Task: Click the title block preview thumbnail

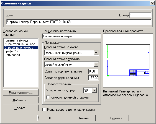Action: 128,60
